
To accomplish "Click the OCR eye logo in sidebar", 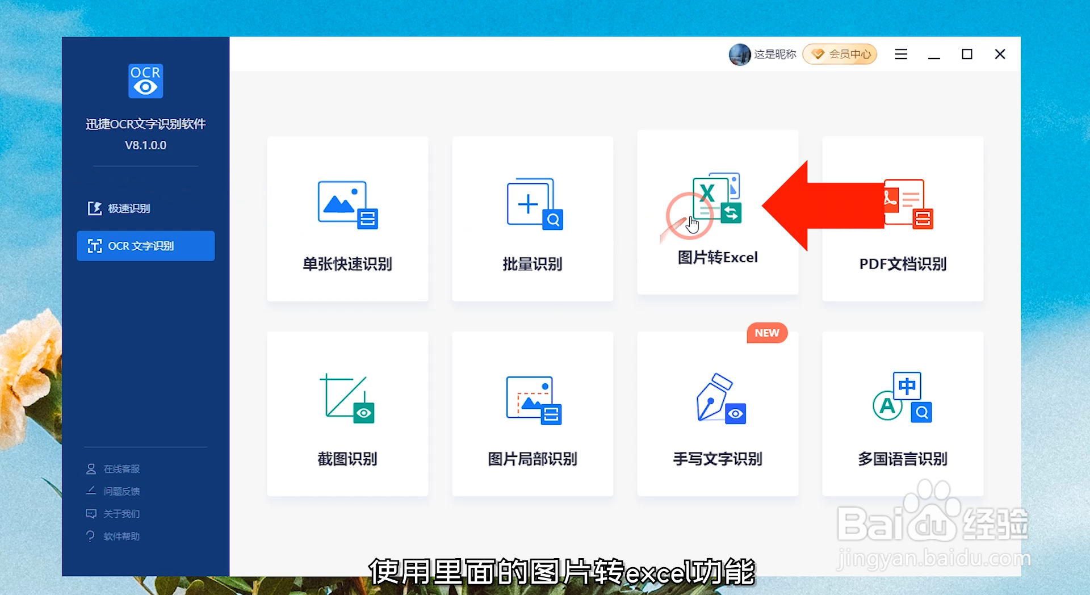I will tap(146, 81).
